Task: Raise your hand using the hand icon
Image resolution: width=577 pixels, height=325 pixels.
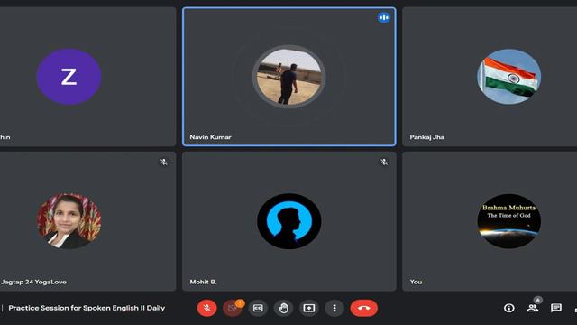Action: pyautogui.click(x=283, y=308)
